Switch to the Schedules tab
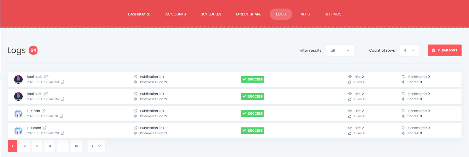The width and height of the screenshot is (469, 157). (x=211, y=14)
